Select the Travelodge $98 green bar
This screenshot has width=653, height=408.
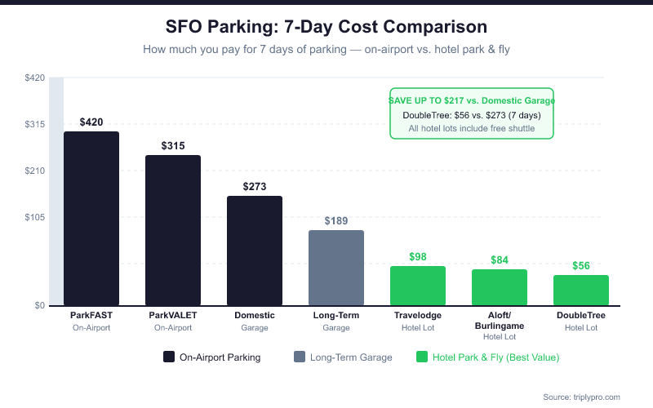[x=418, y=286]
